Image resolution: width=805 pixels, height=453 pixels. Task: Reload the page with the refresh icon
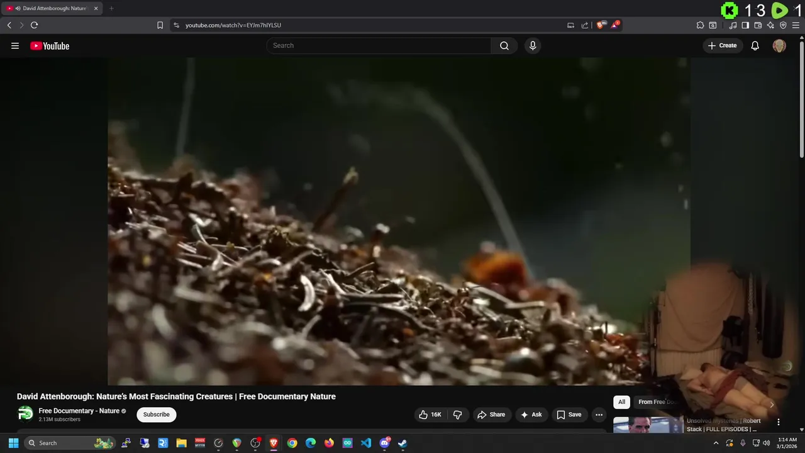34,25
